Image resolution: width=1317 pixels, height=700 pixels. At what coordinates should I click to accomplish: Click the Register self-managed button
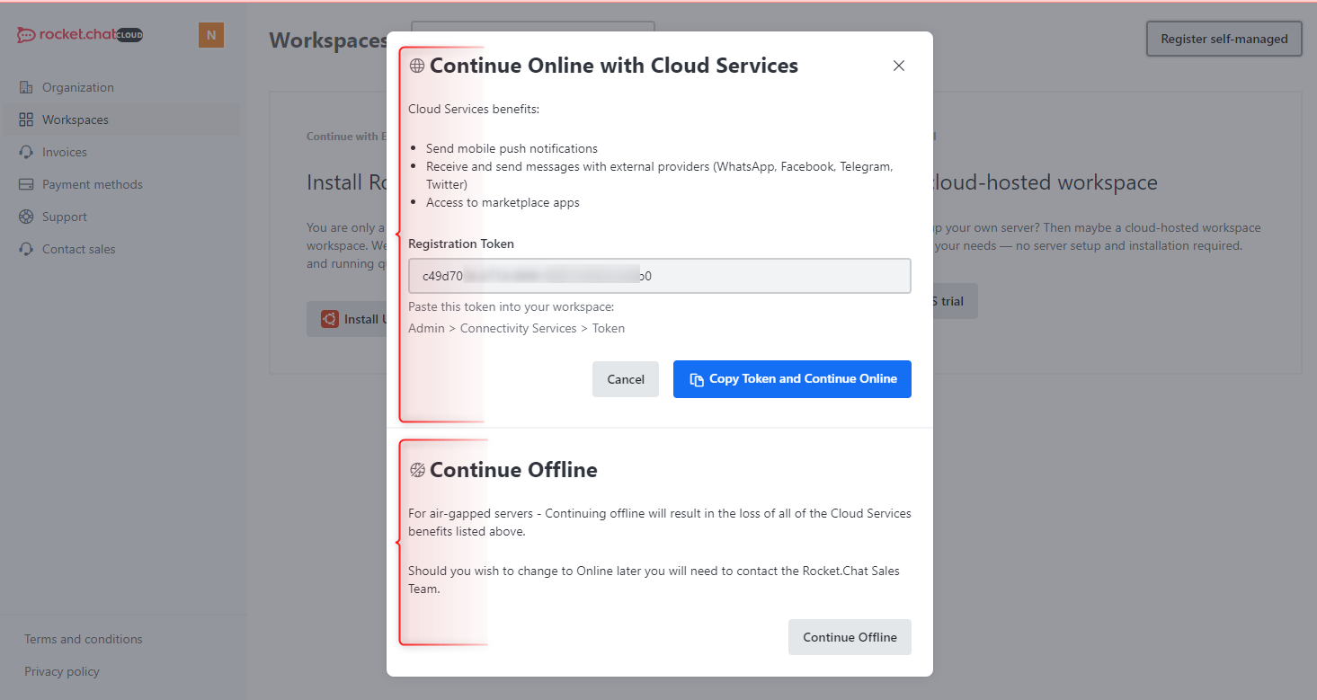click(1224, 39)
